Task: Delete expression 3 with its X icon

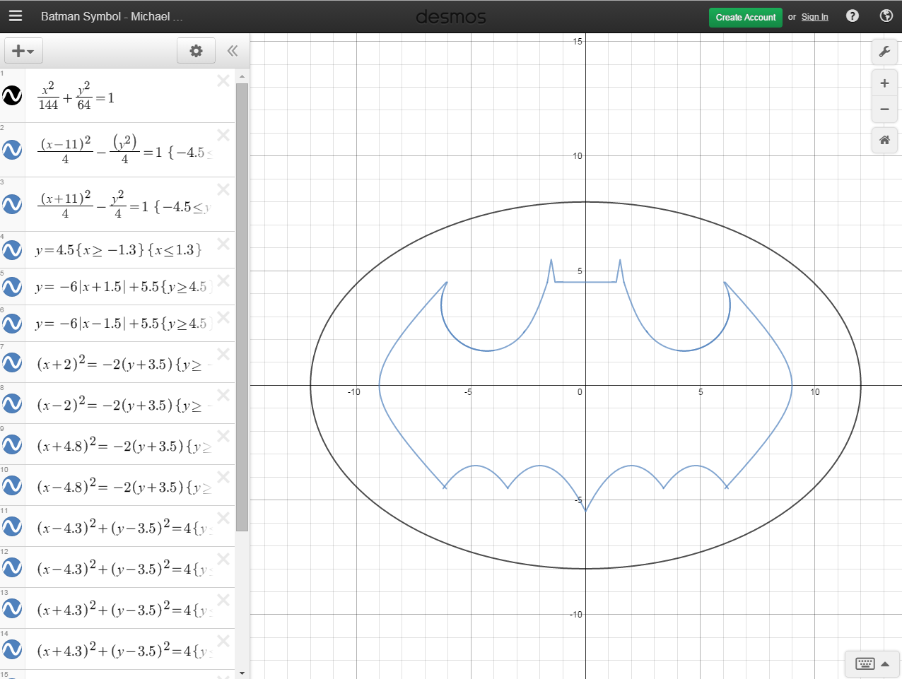Action: pyautogui.click(x=223, y=189)
